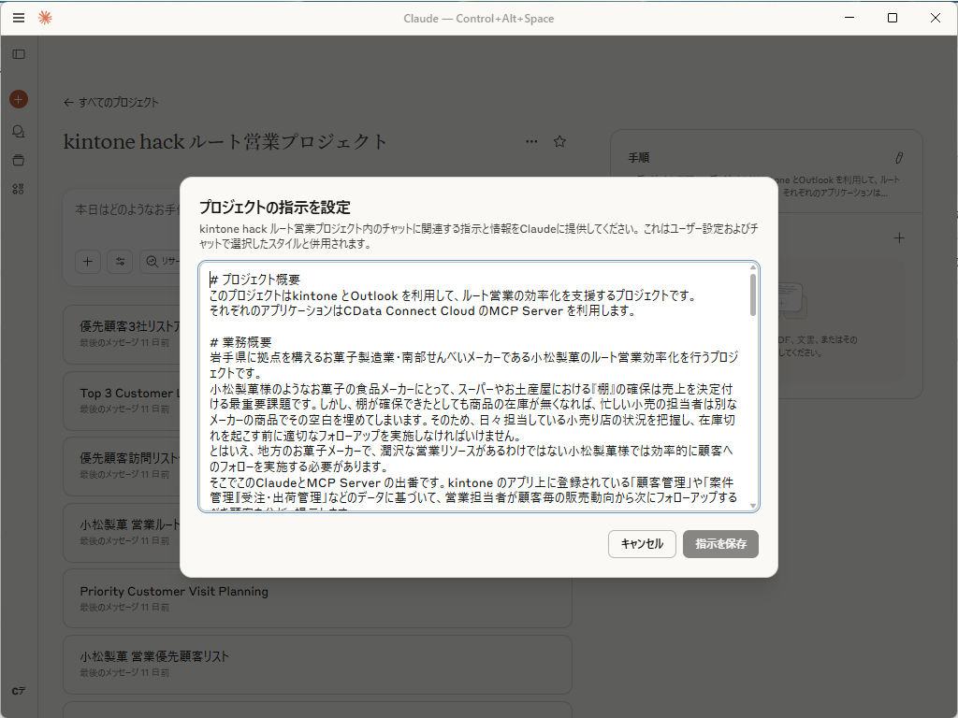The width and height of the screenshot is (958, 718).
Task: Click the attach plus icon in the chat input
Action: click(x=87, y=262)
